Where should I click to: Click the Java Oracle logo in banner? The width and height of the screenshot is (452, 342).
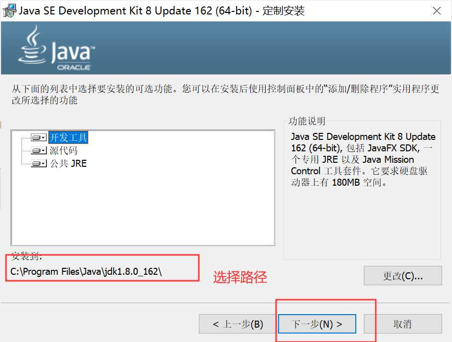coord(57,48)
